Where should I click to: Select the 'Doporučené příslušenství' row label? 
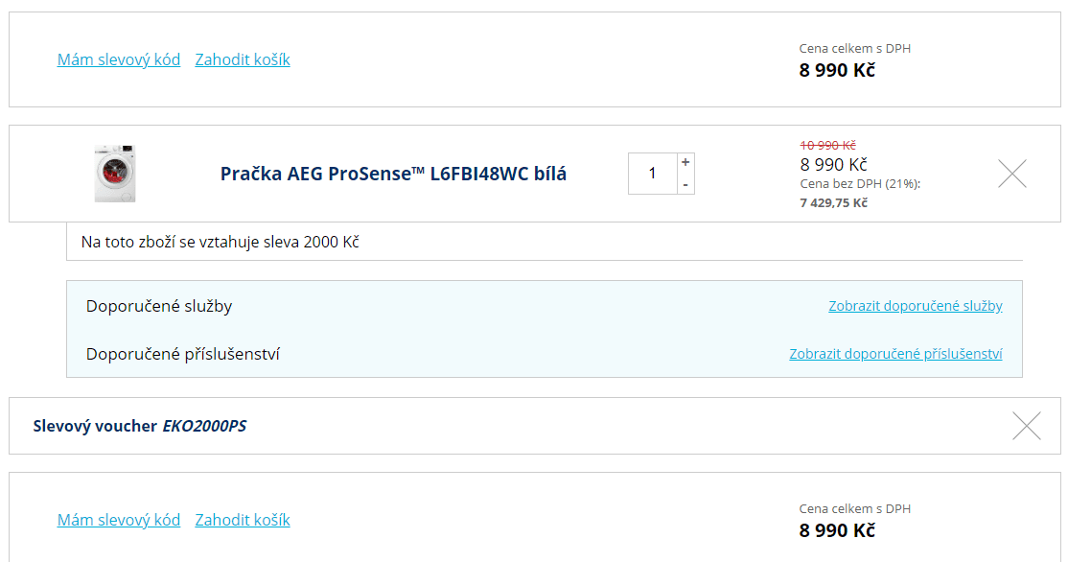[182, 354]
